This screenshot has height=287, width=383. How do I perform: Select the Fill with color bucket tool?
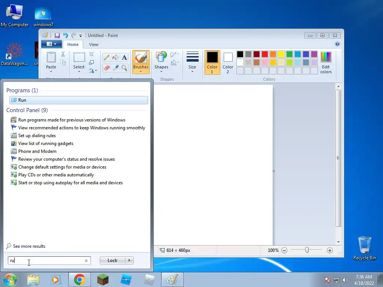pos(116,58)
